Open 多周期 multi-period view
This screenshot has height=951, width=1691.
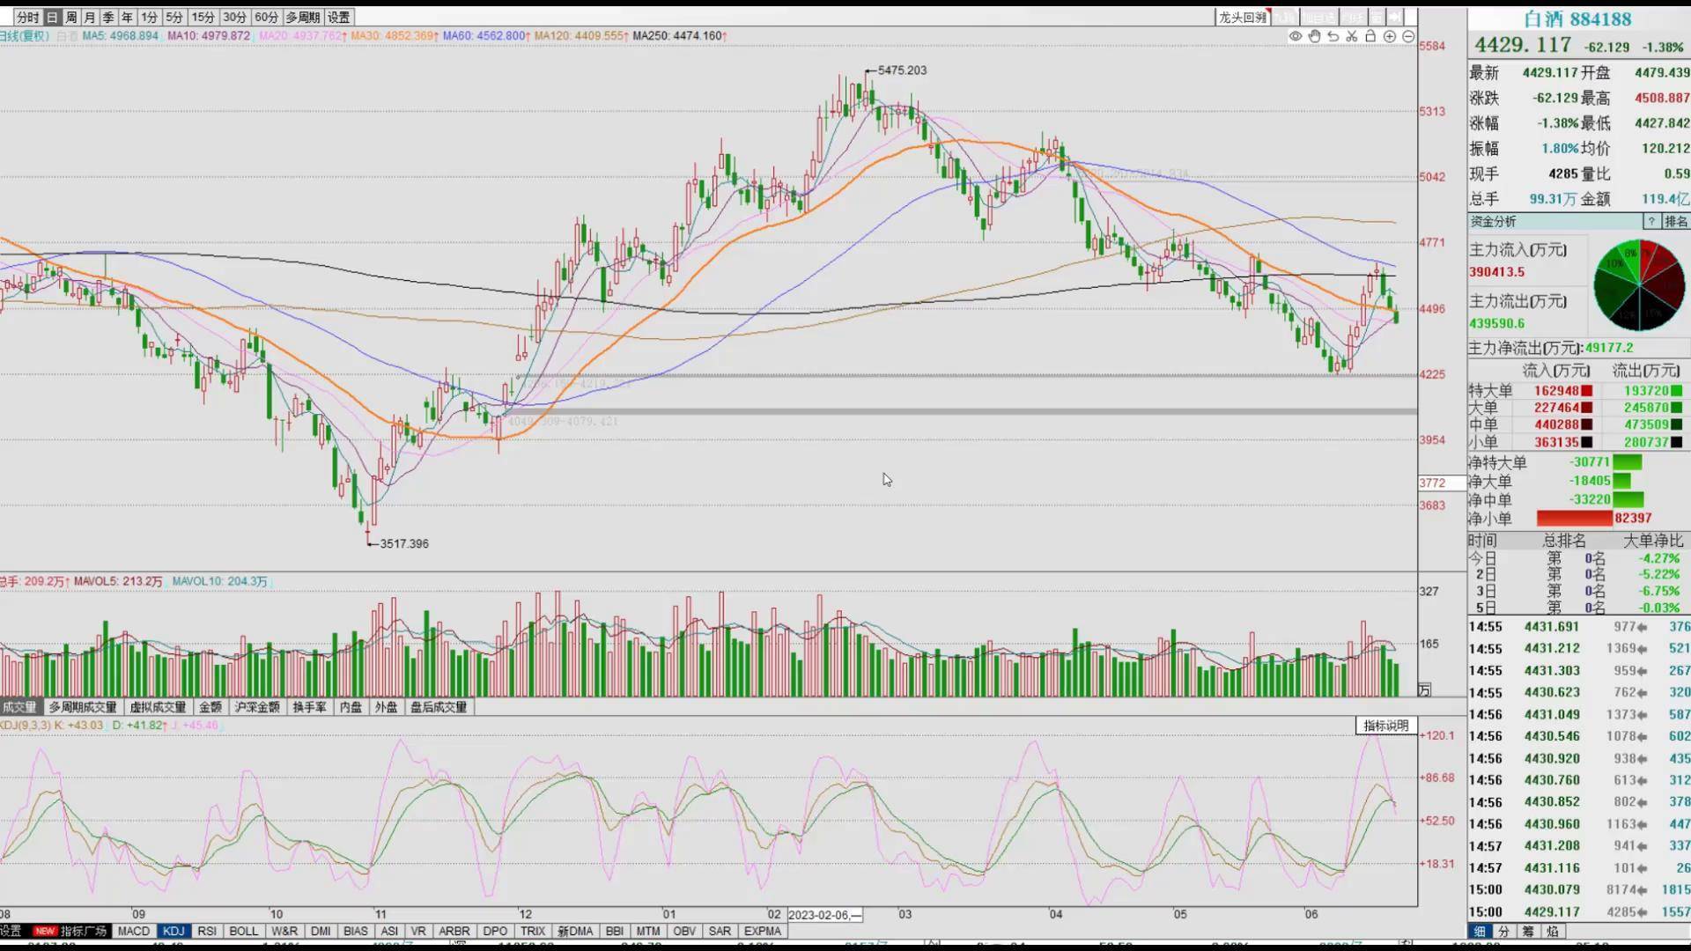pyautogui.click(x=302, y=17)
